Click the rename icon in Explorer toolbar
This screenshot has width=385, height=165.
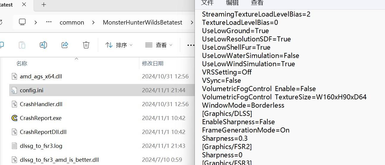tap(43, 45)
